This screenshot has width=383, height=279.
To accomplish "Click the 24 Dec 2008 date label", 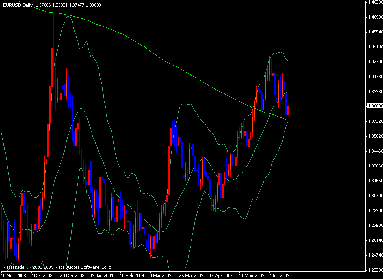I will pos(73,276).
